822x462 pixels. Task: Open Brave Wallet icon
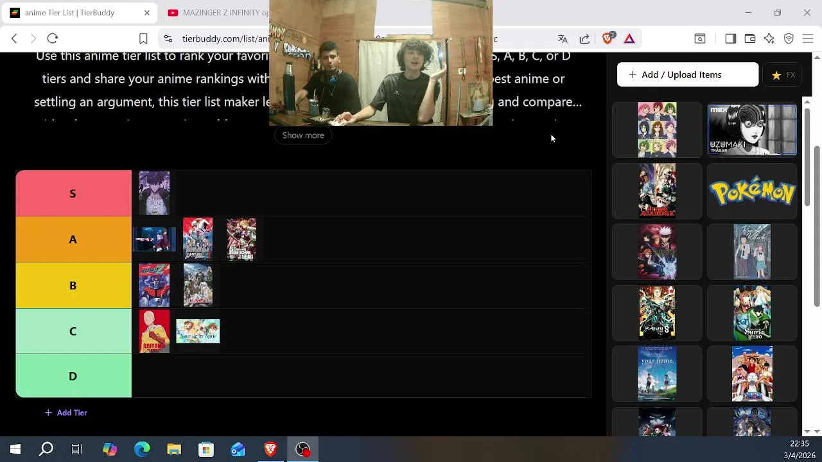749,38
